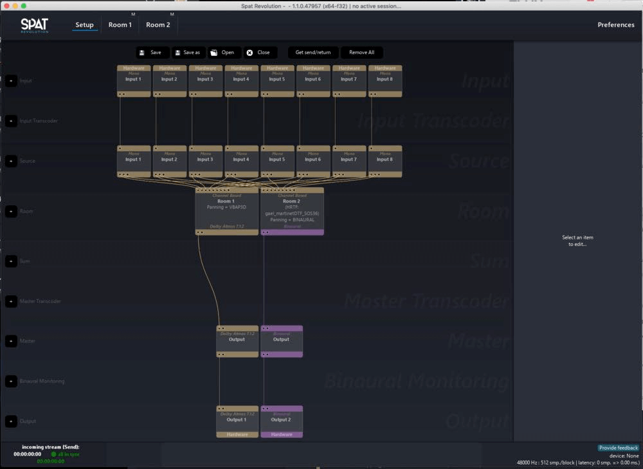This screenshot has height=469, width=643.
Task: Select the Hardware Input 1 block
Action: (134, 80)
